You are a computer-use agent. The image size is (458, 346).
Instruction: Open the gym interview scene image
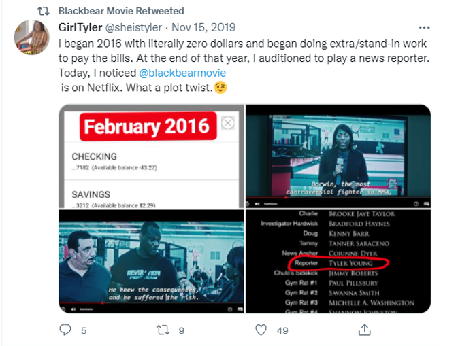(x=152, y=261)
